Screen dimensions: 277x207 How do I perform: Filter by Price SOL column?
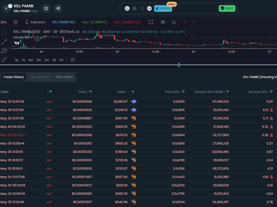click(184, 92)
